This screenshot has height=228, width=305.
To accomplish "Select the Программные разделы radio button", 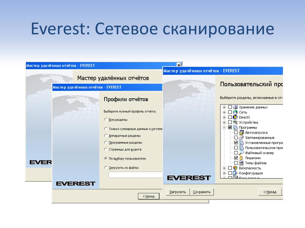I will [106, 142].
